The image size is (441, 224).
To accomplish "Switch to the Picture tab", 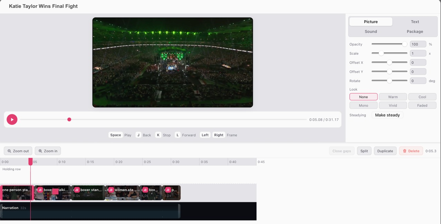I will click(x=371, y=22).
